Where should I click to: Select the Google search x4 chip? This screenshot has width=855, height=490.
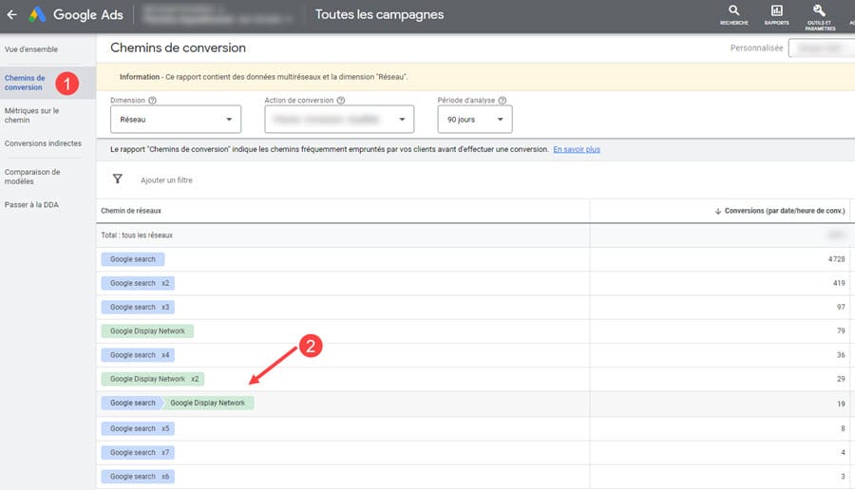coord(138,355)
